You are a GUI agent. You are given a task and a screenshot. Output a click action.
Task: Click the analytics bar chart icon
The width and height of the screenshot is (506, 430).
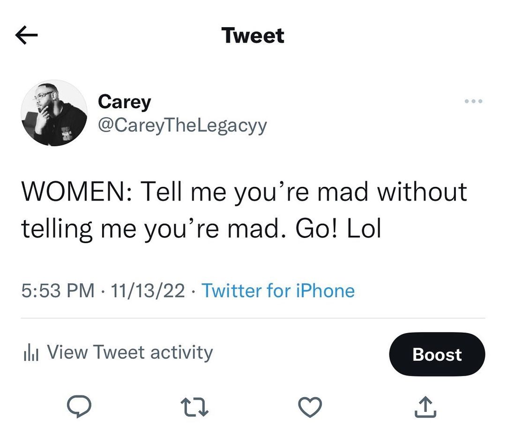(30, 353)
